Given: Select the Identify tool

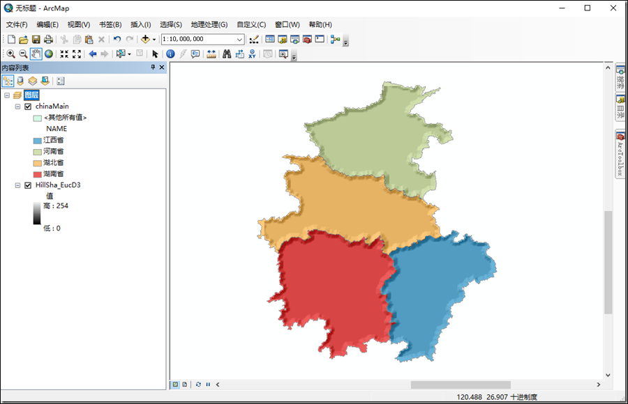Looking at the screenshot, I should point(171,54).
